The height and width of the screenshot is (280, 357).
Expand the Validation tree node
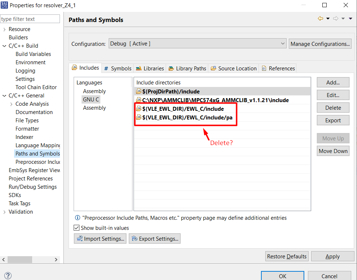point(4,212)
